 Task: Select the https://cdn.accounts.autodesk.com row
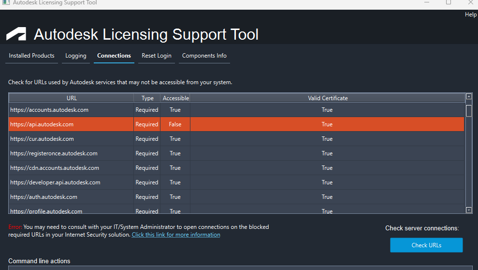[236, 168]
